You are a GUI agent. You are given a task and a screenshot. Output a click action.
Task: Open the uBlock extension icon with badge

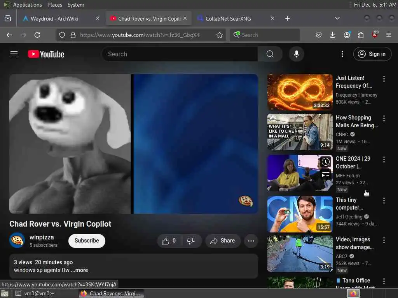tap(375, 35)
